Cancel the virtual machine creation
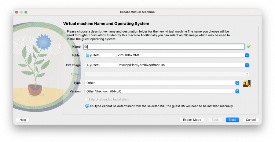The image size is (275, 142). 251,120
